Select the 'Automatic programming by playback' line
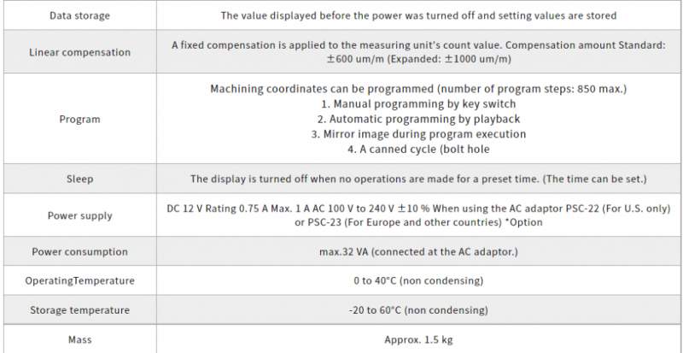Image resolution: width=683 pixels, height=353 pixels. point(418,119)
